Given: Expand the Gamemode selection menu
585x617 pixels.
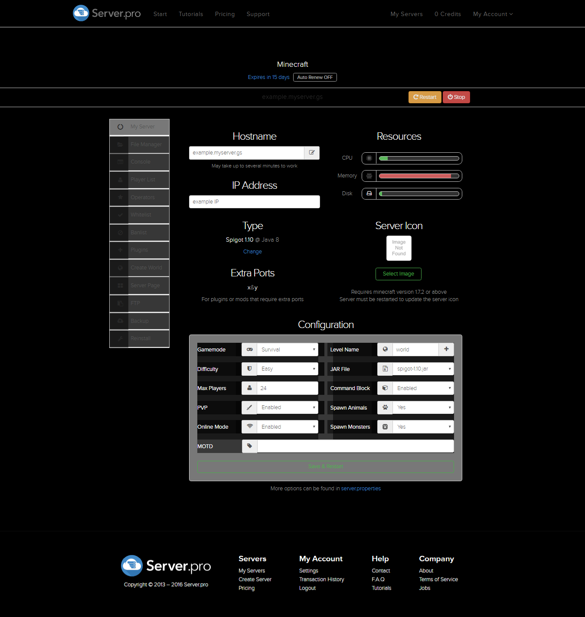Looking at the screenshot, I should [288, 349].
